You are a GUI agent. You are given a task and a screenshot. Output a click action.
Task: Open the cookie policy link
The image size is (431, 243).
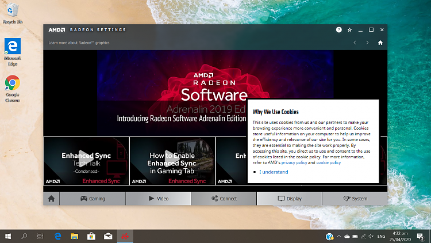point(329,162)
